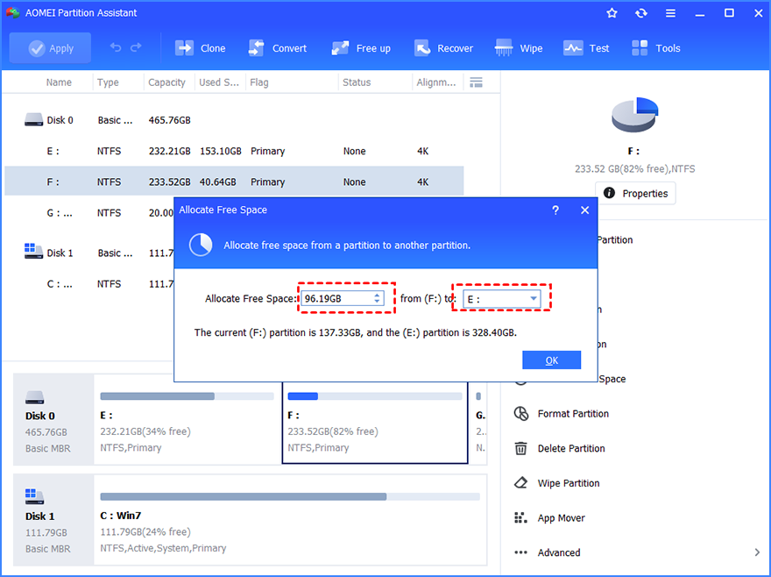The image size is (771, 577).
Task: Select the Disk 0 row in partition list
Action: tap(234, 120)
